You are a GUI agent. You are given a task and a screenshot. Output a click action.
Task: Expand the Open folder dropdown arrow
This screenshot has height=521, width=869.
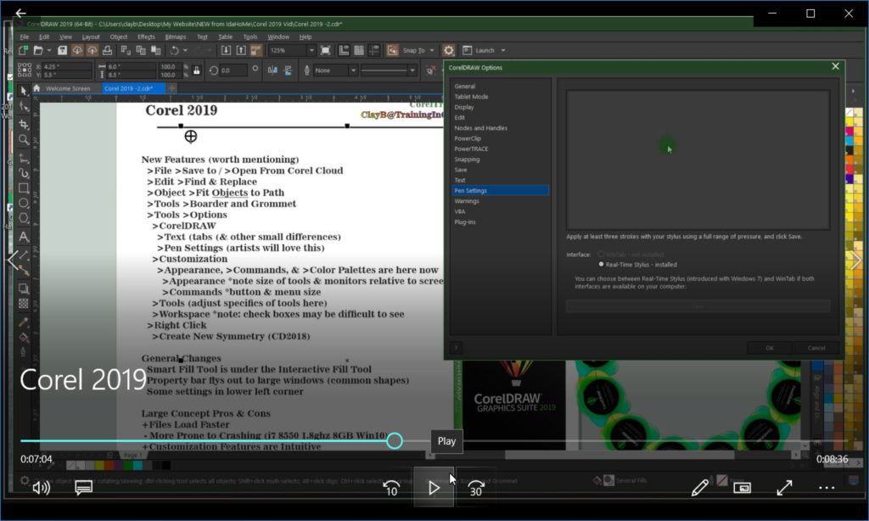(49, 50)
